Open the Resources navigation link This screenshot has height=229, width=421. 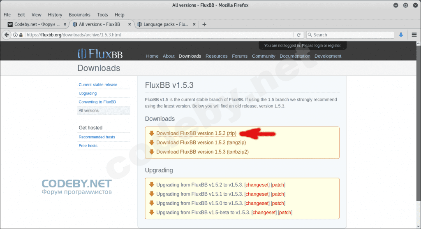tap(216, 56)
